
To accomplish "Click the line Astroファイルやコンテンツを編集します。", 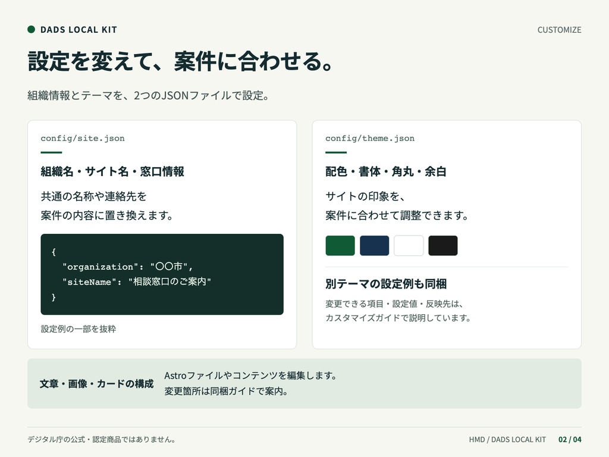I will point(250,376).
